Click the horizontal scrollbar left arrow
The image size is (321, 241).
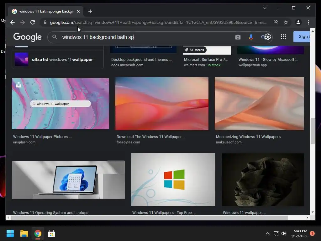click(8, 218)
